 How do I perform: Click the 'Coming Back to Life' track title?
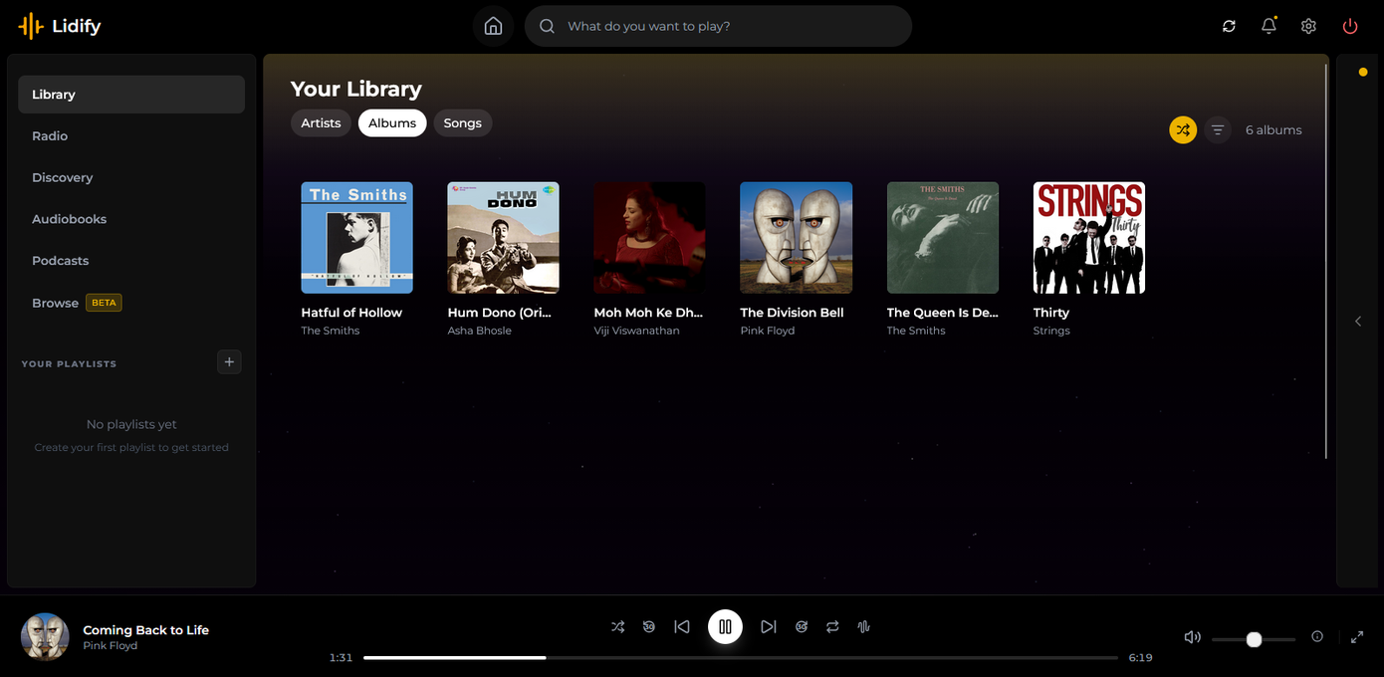(146, 630)
